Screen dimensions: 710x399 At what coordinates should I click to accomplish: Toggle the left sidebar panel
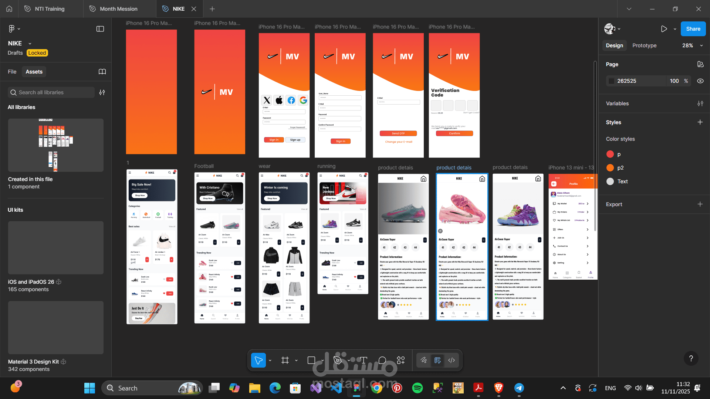[100, 29]
